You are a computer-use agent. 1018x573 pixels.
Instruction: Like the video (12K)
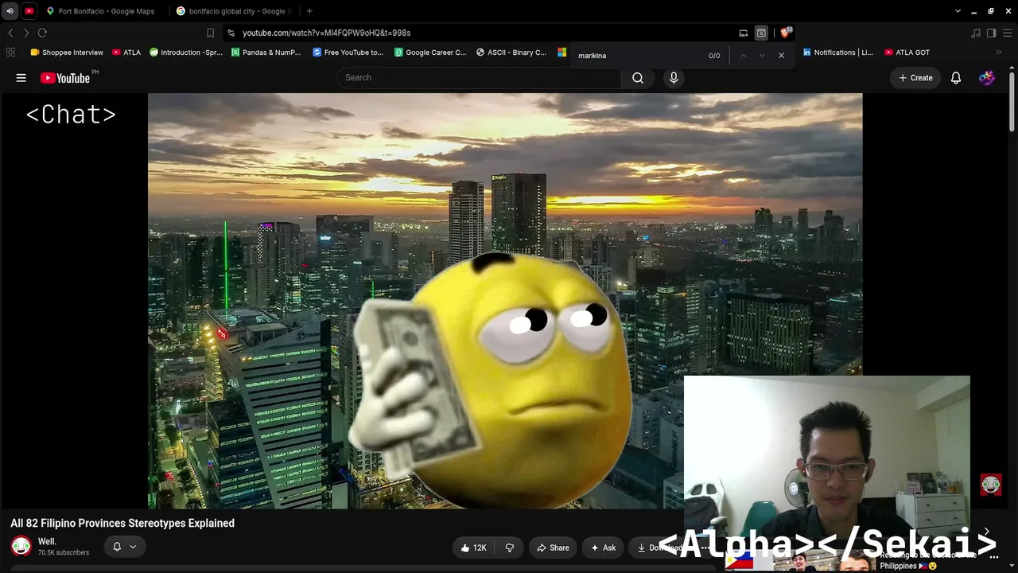tap(473, 548)
